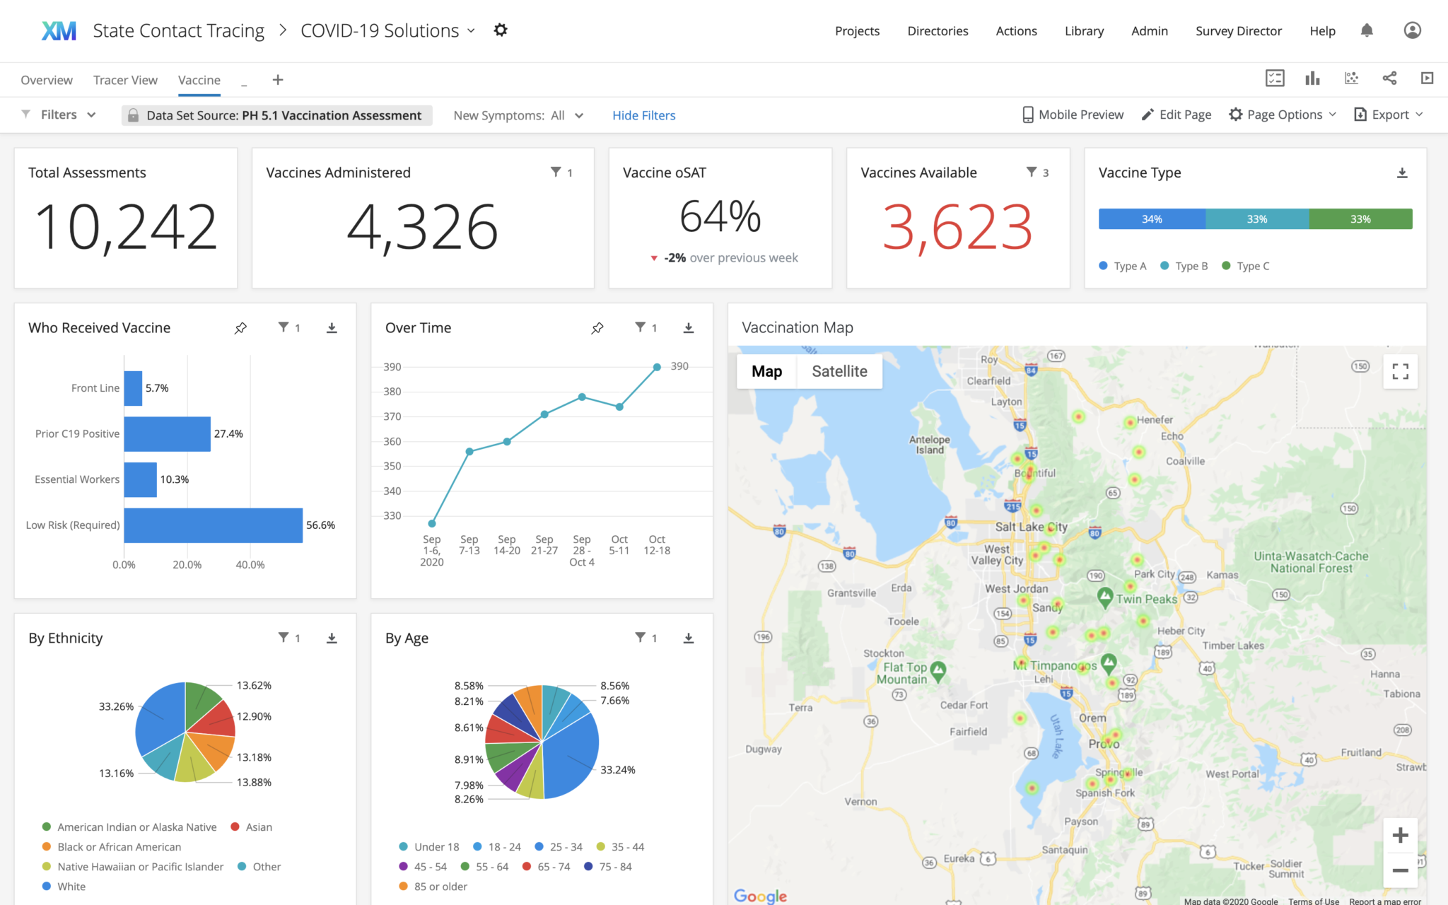Open the New Symptoms dropdown

[578, 115]
